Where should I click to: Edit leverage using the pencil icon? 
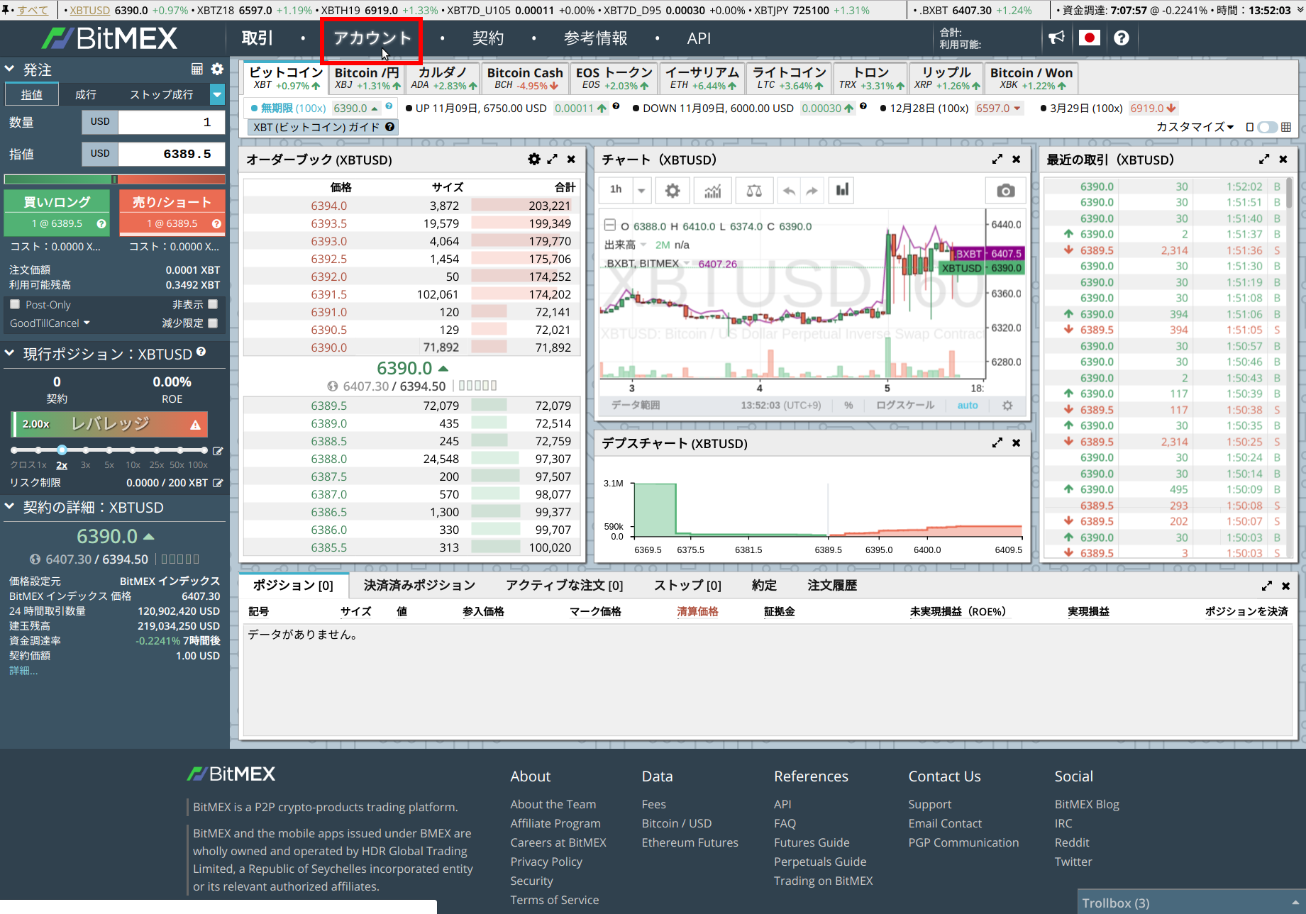pyautogui.click(x=218, y=451)
